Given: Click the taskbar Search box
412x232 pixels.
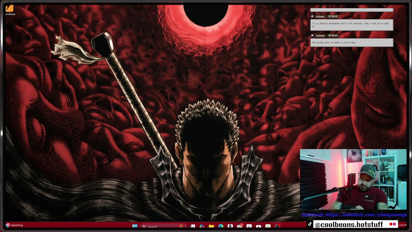Looking at the screenshot, I should click(164, 226).
